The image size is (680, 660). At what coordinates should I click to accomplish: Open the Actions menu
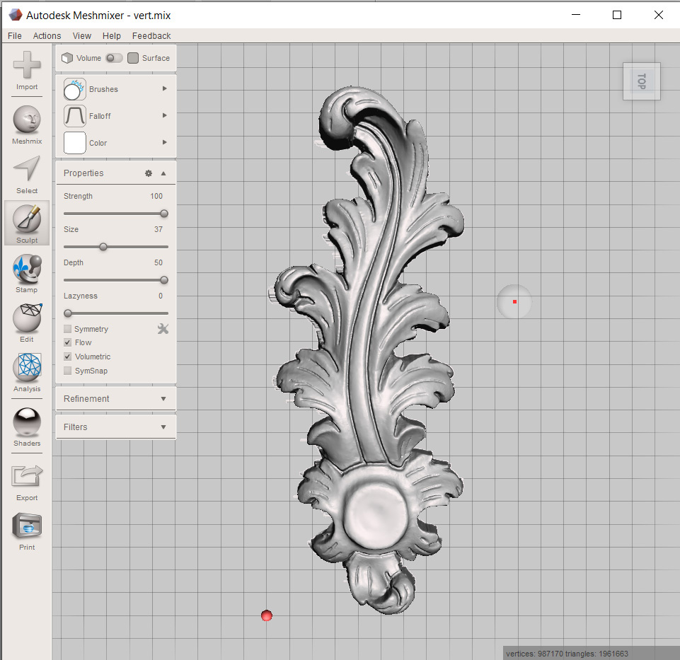pyautogui.click(x=47, y=36)
